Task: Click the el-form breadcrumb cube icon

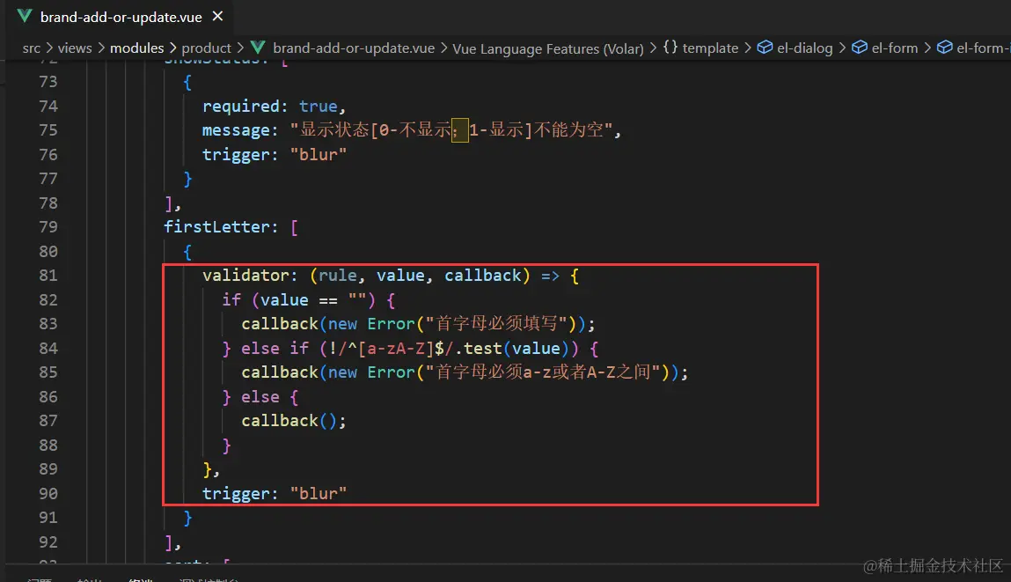Action: click(860, 47)
